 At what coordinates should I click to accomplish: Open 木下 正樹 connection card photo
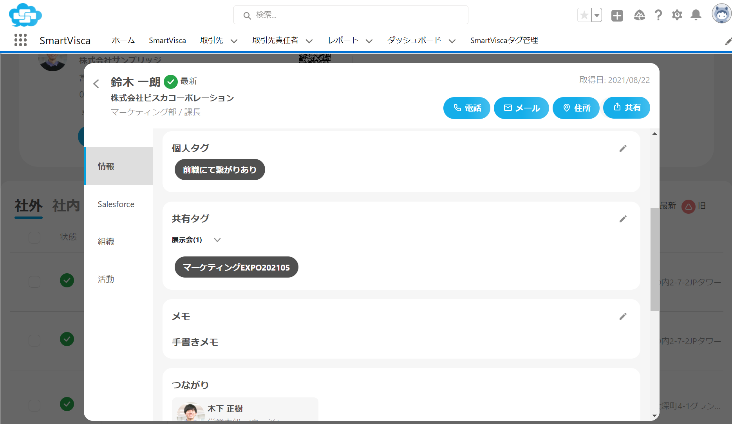[190, 412]
